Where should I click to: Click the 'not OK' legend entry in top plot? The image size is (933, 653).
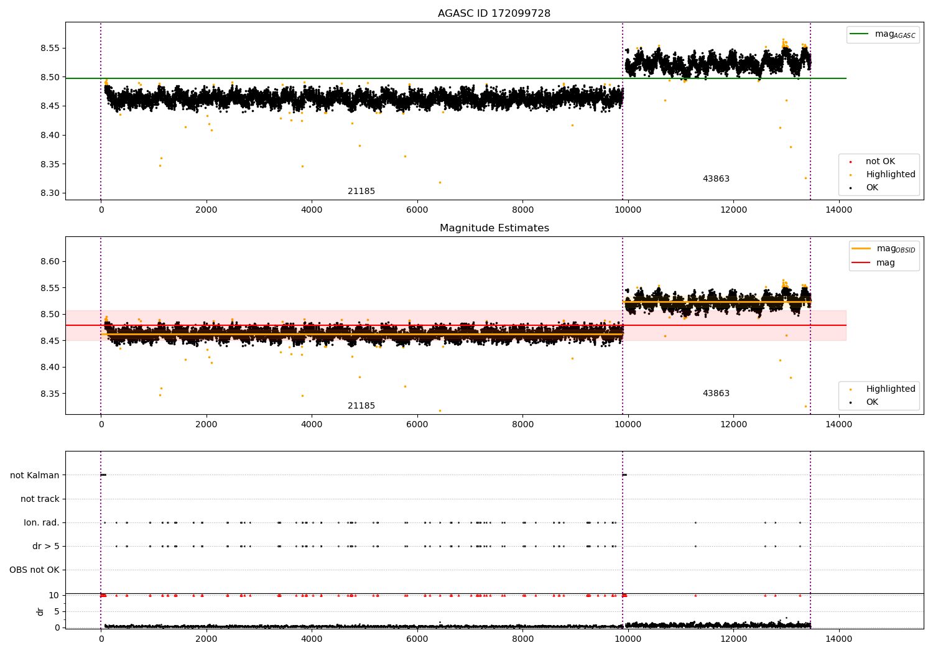[880, 162]
